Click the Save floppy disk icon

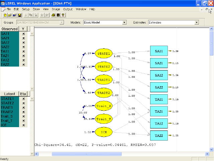(19, 15)
